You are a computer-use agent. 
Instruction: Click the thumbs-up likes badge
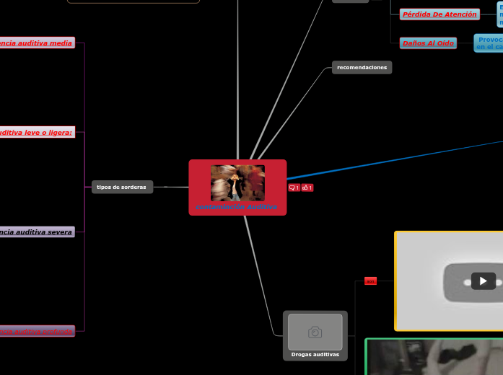[x=307, y=187]
